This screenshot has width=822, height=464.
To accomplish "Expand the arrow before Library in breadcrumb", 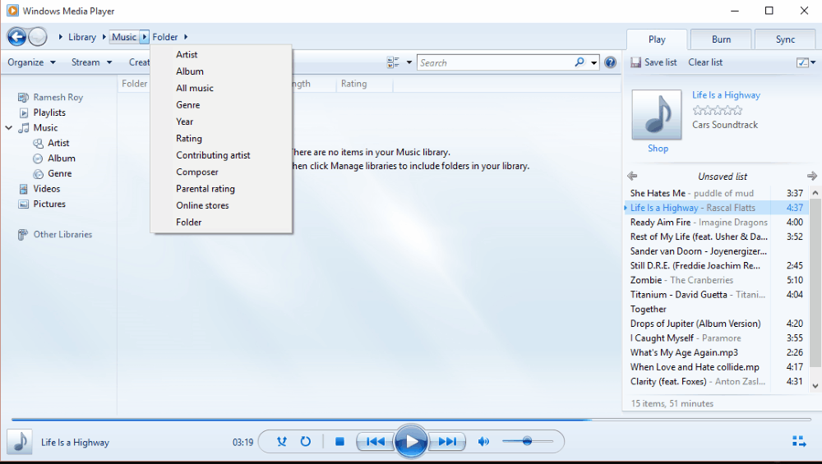I will [61, 37].
